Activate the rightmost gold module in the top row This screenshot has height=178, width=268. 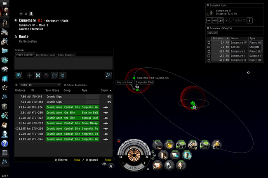click(x=216, y=145)
